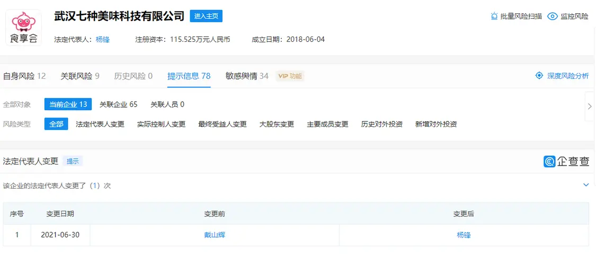
Task: Click the date cell 2021-06-30
Action: tap(60, 235)
